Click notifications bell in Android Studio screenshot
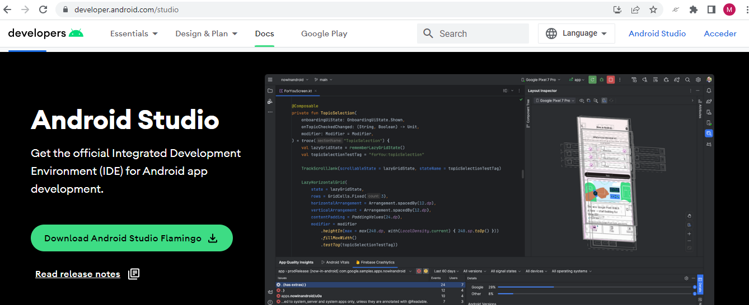 pos(709,90)
